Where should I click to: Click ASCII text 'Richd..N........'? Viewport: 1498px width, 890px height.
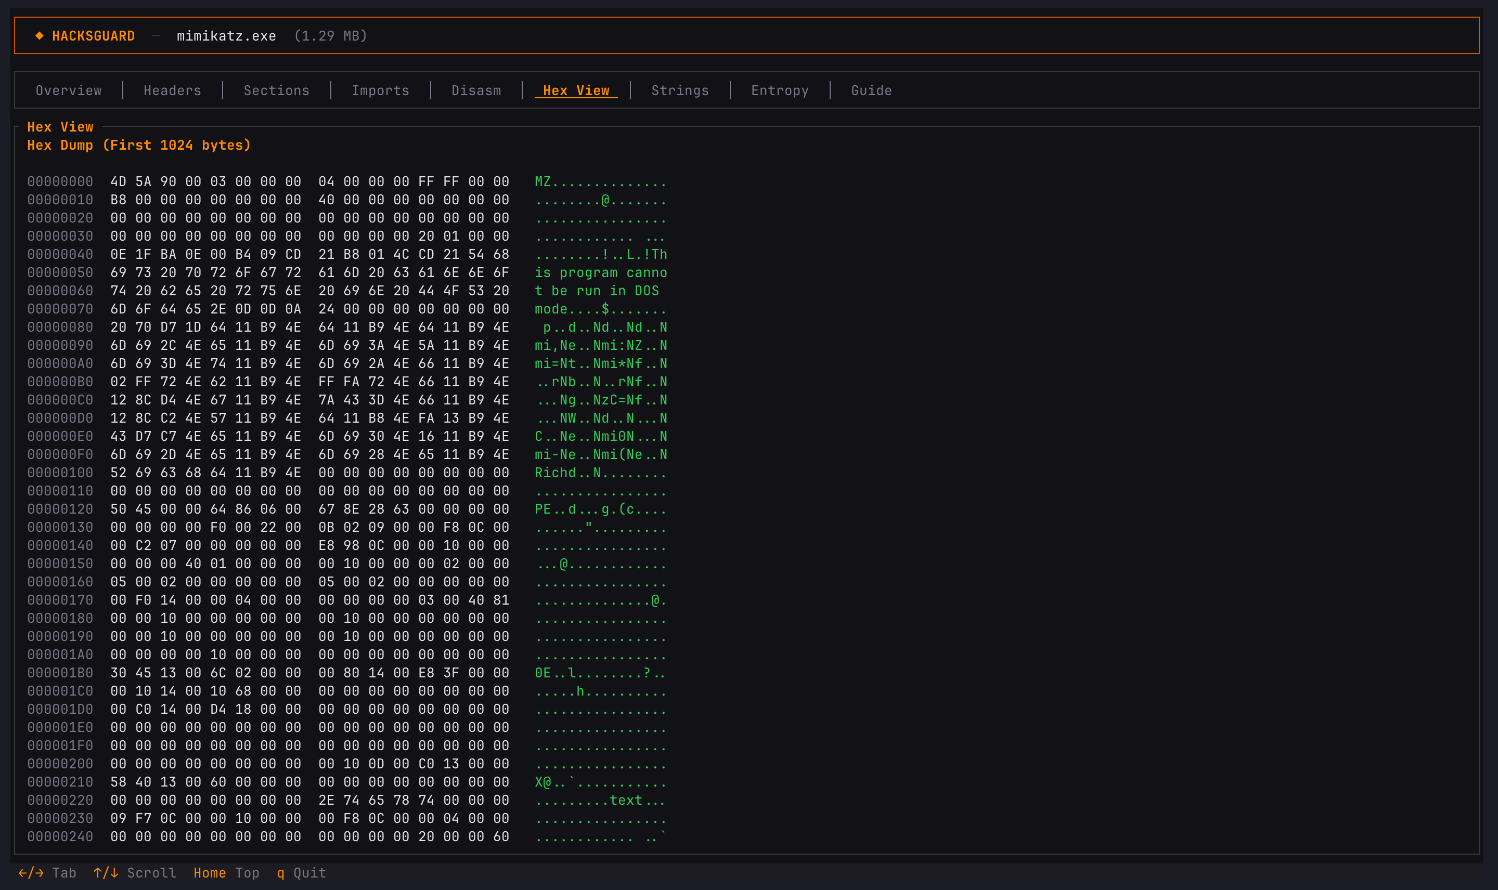click(x=601, y=473)
